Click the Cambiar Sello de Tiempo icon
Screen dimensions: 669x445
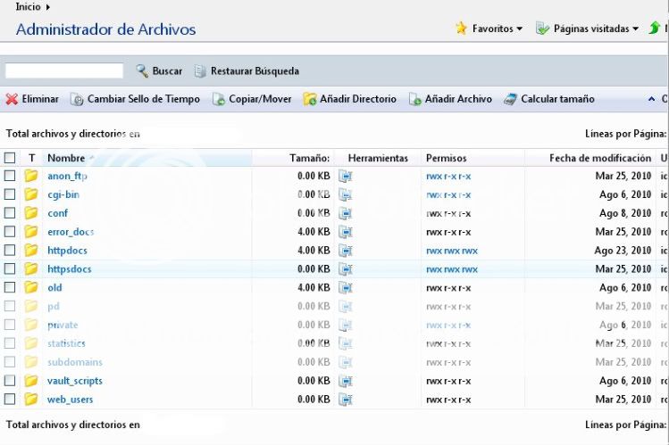77,99
